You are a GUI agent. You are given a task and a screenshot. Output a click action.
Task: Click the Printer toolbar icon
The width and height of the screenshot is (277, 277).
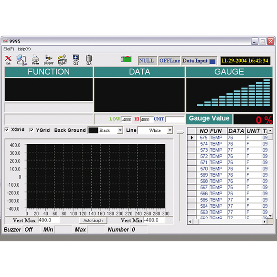coord(35,60)
